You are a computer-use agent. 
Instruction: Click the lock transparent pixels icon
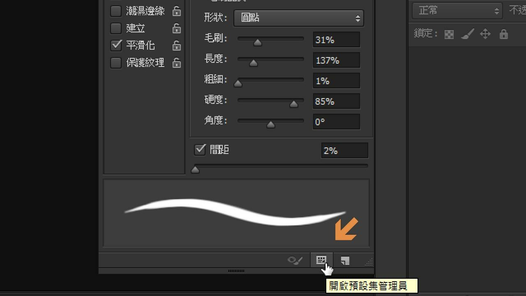click(x=449, y=34)
